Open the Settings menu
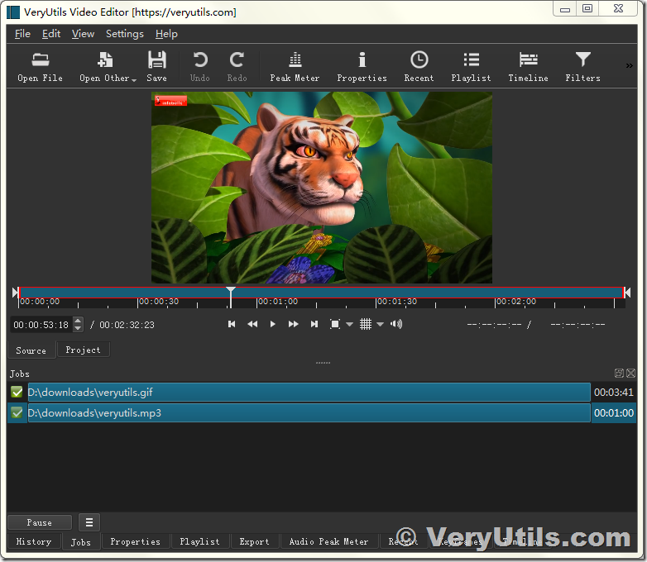The width and height of the screenshot is (647, 562). coord(125,34)
